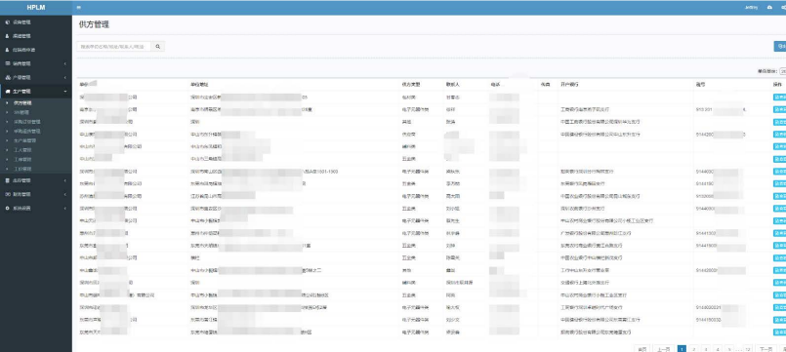This screenshot has height=352, width=786.
Task: Click the 账号 column header
Action: (x=700, y=85)
